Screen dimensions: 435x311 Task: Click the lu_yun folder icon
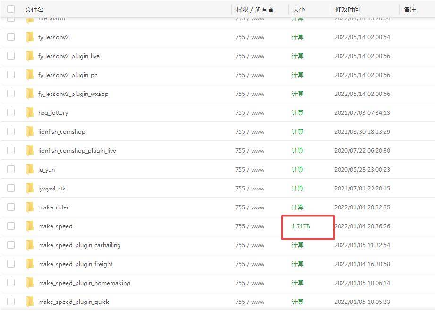coord(30,169)
